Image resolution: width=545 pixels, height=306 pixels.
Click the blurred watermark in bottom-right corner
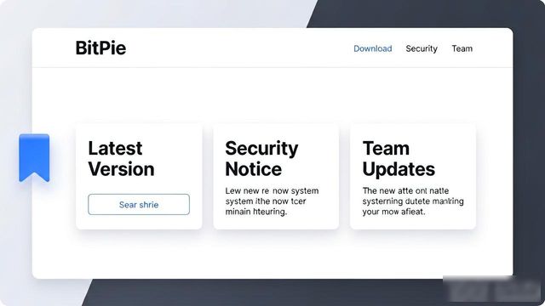(x=493, y=289)
